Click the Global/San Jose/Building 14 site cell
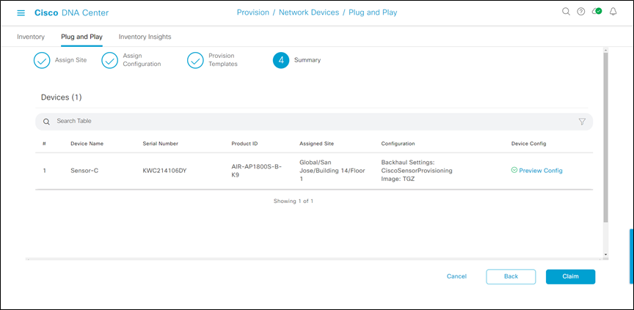The image size is (634, 310). (x=332, y=170)
